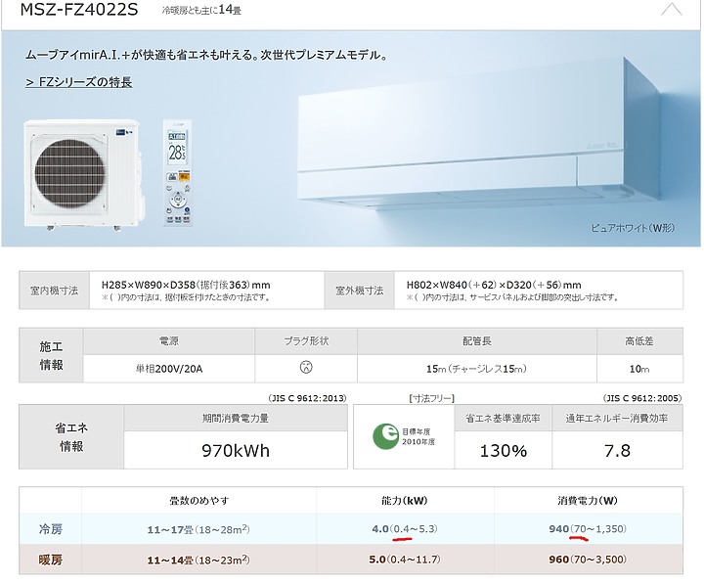Select the 11~17畳 cooling room size cell
This screenshot has height=583, width=704.
click(198, 529)
